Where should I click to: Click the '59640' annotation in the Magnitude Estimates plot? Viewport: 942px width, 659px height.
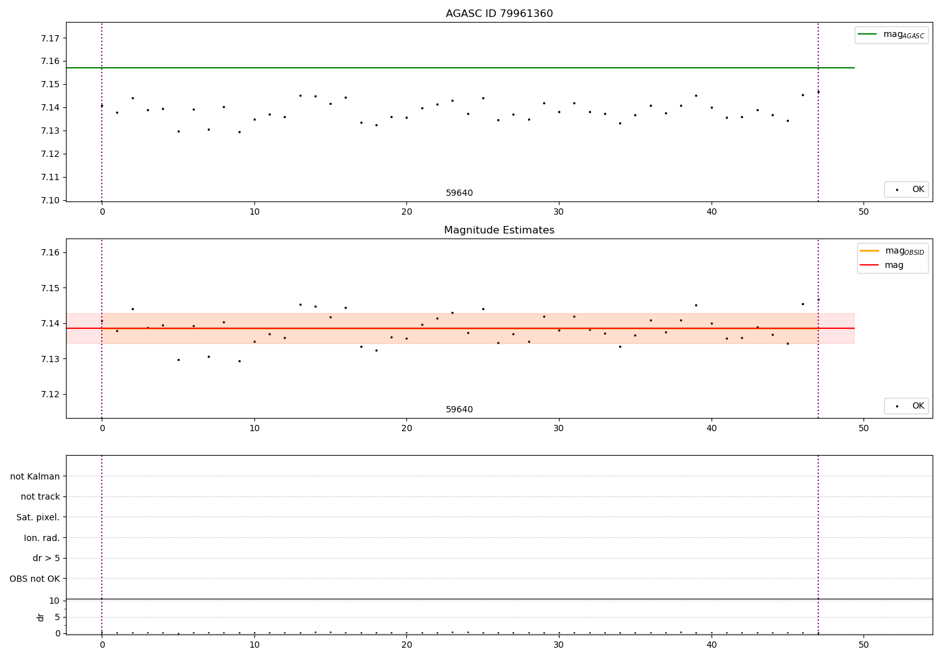coord(460,410)
